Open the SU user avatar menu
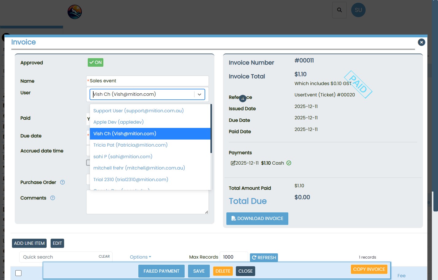 pos(358,10)
